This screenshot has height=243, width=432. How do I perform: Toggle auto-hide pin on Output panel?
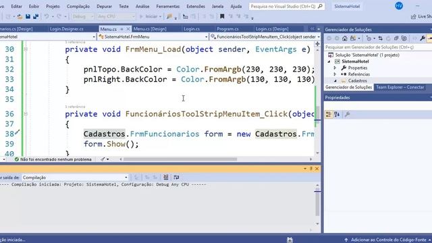(311, 168)
